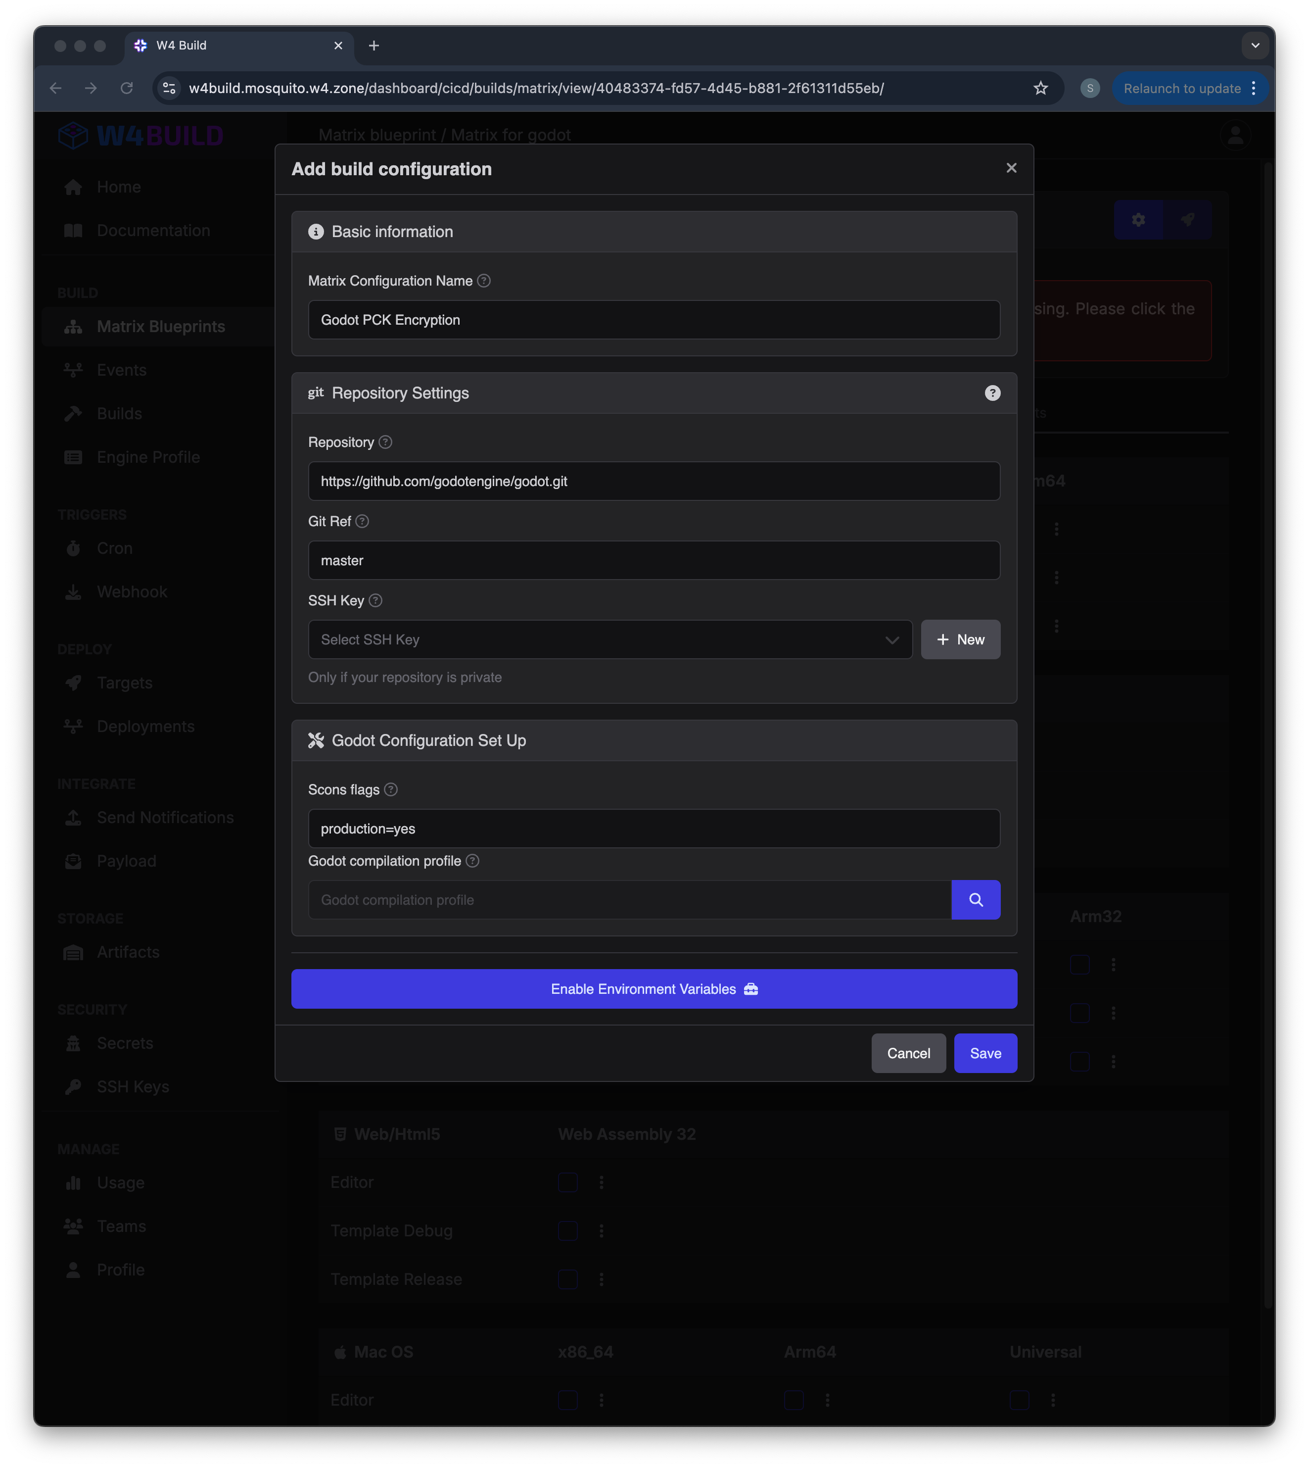Click the W4BUILD logo
Viewport: 1309px width, 1468px height.
tap(140, 135)
